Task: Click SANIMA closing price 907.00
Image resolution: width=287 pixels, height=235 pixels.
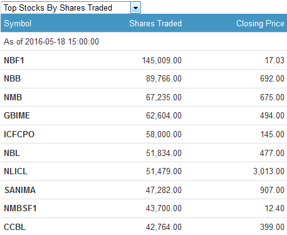Action: 272,190
